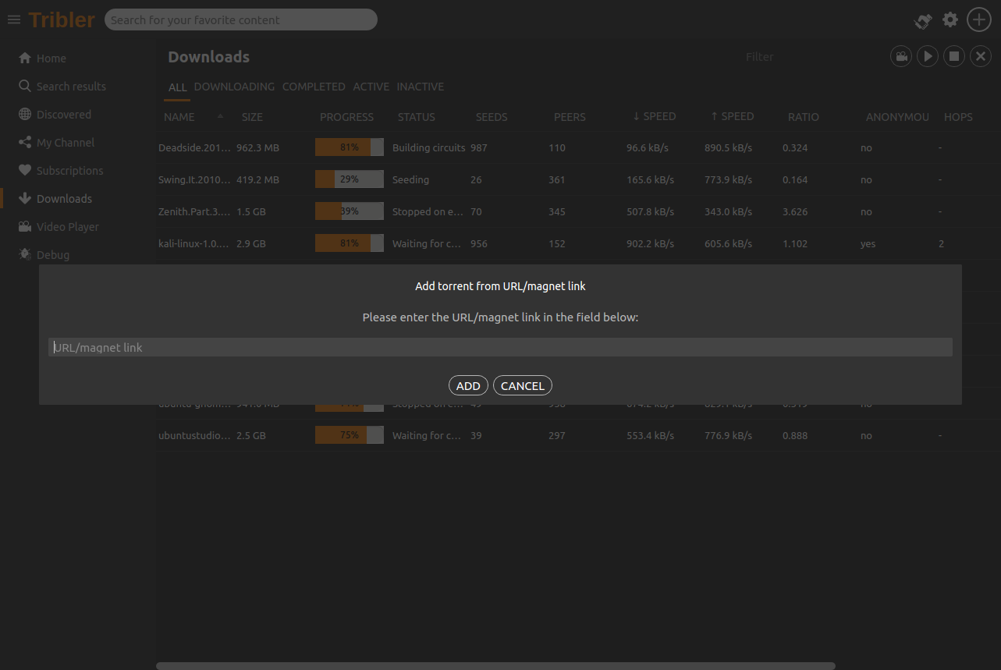Click the URL/magnet link text field
This screenshot has height=670, width=1001.
click(x=500, y=347)
